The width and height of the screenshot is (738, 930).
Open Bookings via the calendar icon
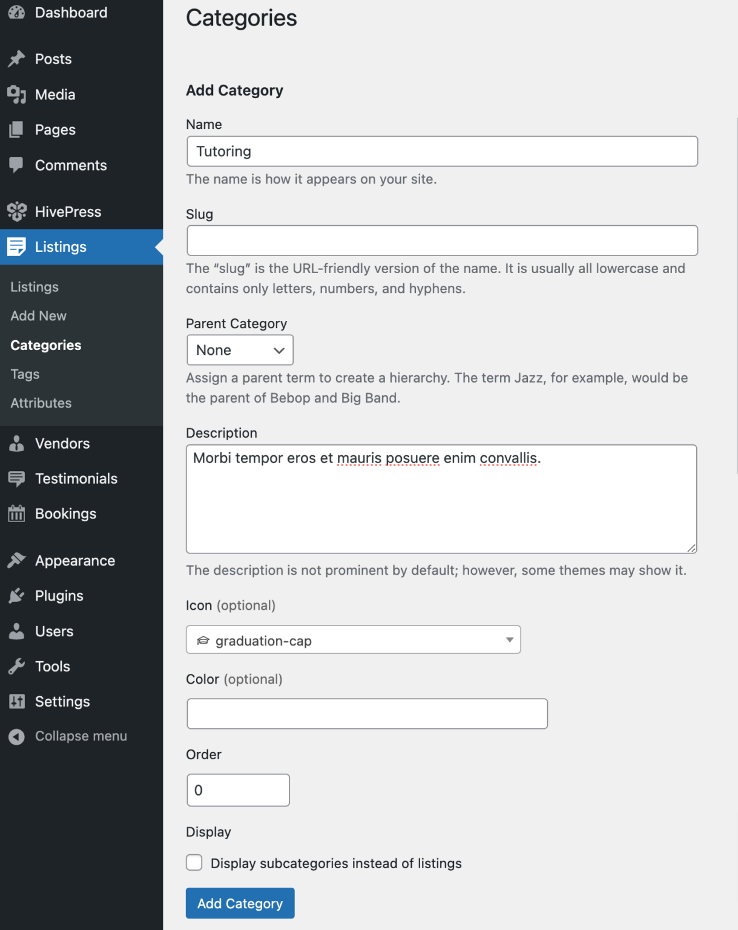tap(16, 513)
